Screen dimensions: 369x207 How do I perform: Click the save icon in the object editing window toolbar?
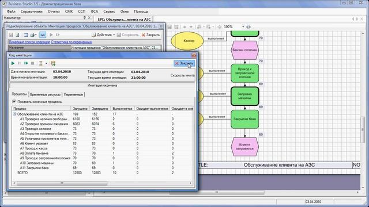point(11,35)
